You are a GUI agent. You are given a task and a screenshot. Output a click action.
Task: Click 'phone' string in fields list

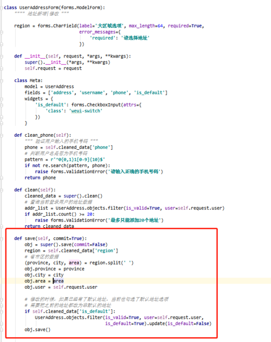tap(119, 93)
